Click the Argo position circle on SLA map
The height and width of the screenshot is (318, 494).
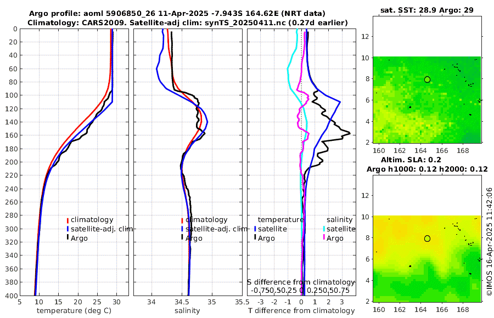[x=427, y=238]
